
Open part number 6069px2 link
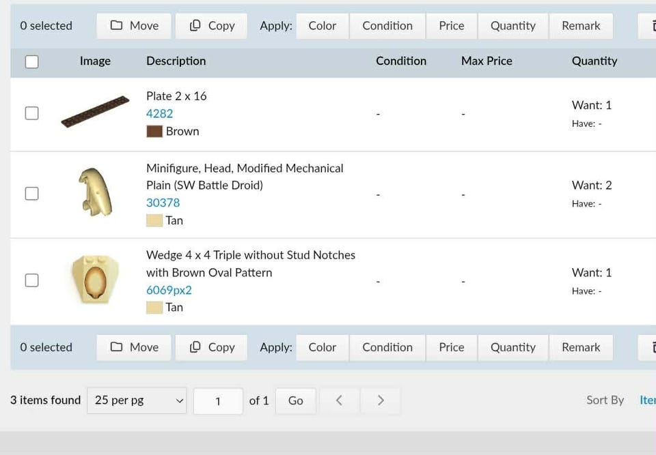pos(169,290)
